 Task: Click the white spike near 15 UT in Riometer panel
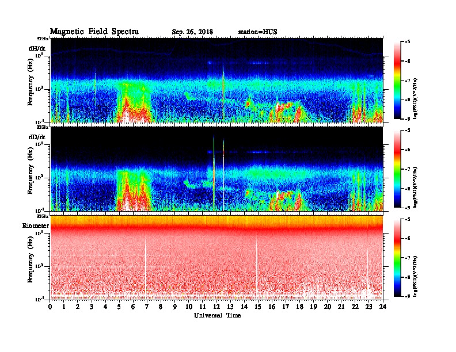(257, 267)
